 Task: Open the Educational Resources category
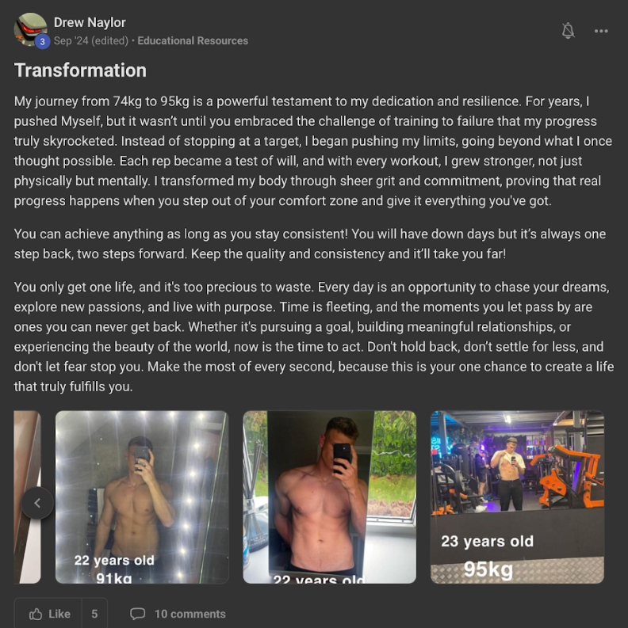click(x=193, y=41)
